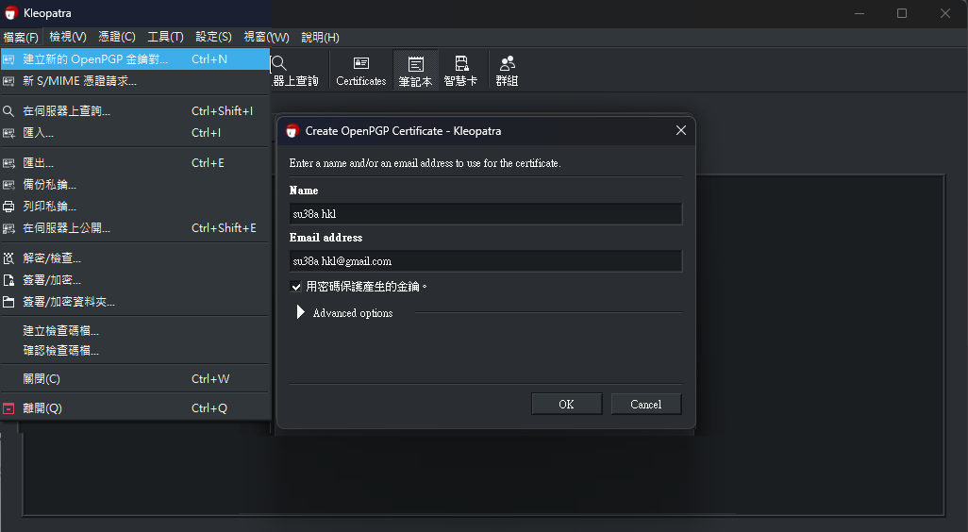Click the icon beside 建立新的 OpenPGP 金鑰對

coord(8,59)
